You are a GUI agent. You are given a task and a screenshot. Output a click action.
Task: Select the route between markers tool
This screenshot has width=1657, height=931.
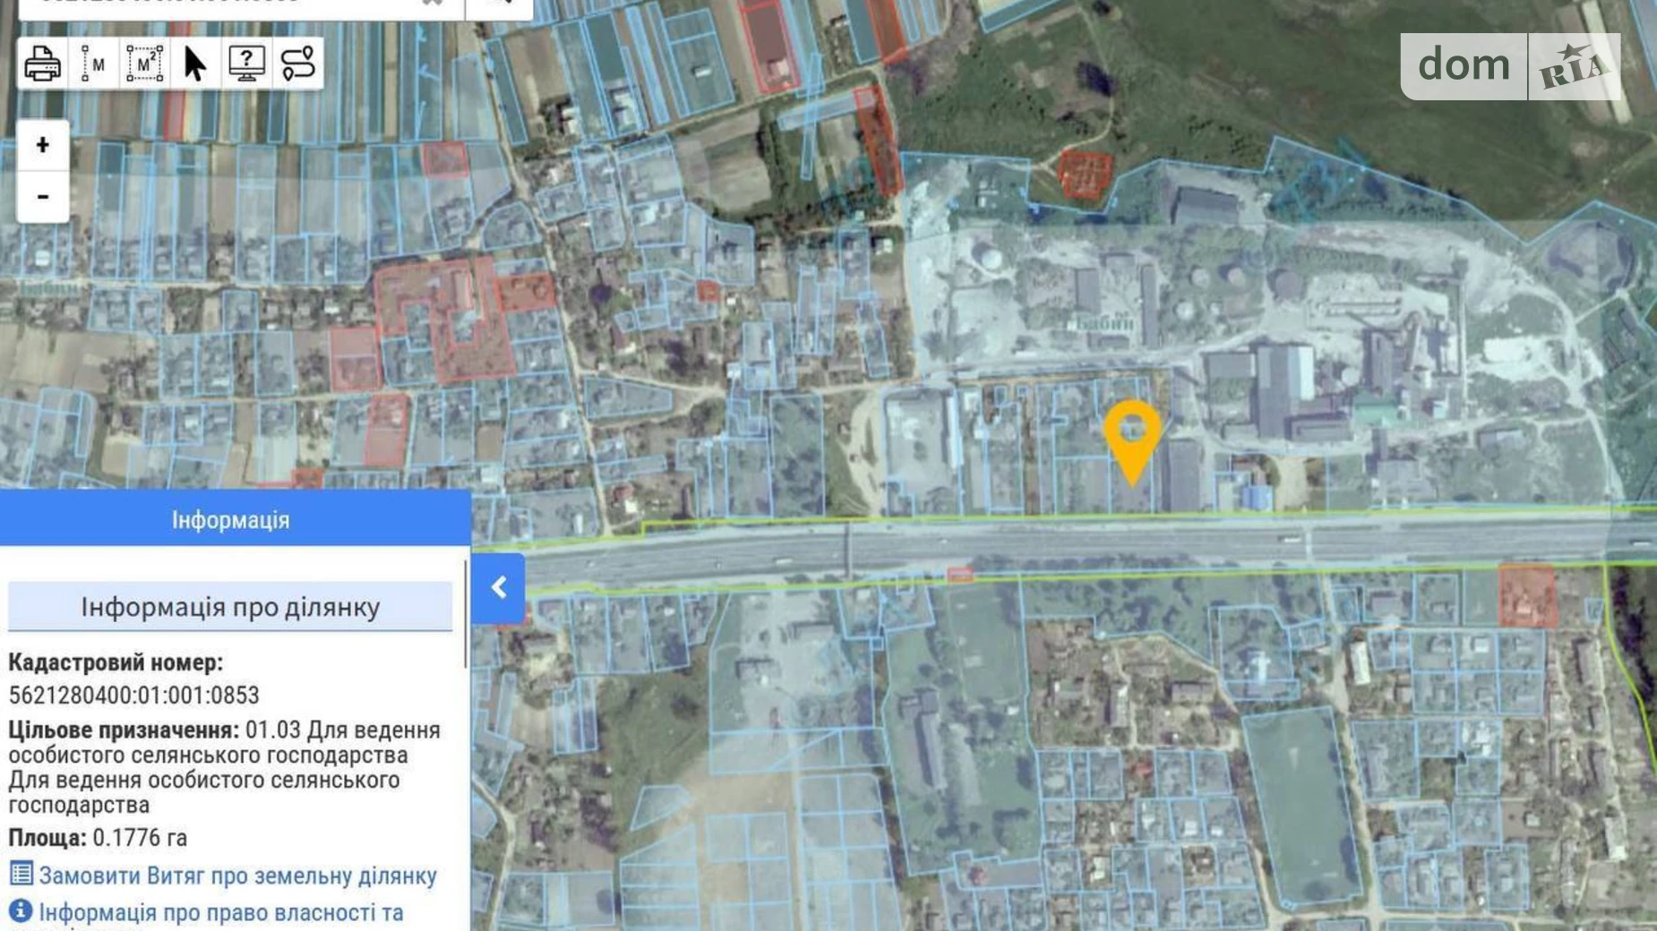coord(297,64)
